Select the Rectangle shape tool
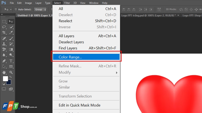The image size is (202, 113). [x=11, y=66]
